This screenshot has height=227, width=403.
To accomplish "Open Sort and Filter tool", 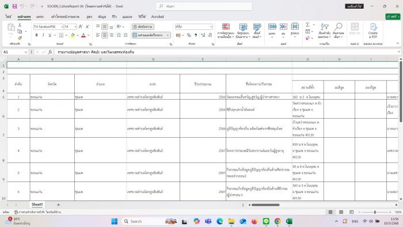I will [x=324, y=31].
